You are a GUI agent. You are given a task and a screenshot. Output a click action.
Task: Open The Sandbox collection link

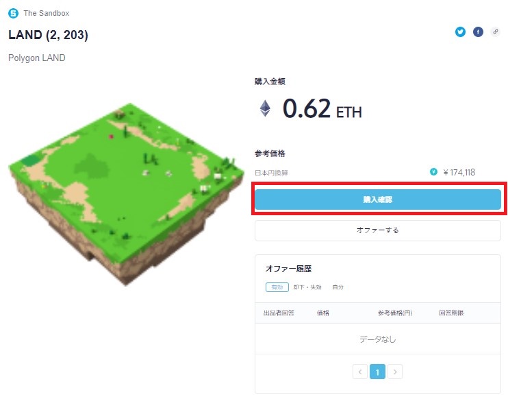(x=47, y=13)
